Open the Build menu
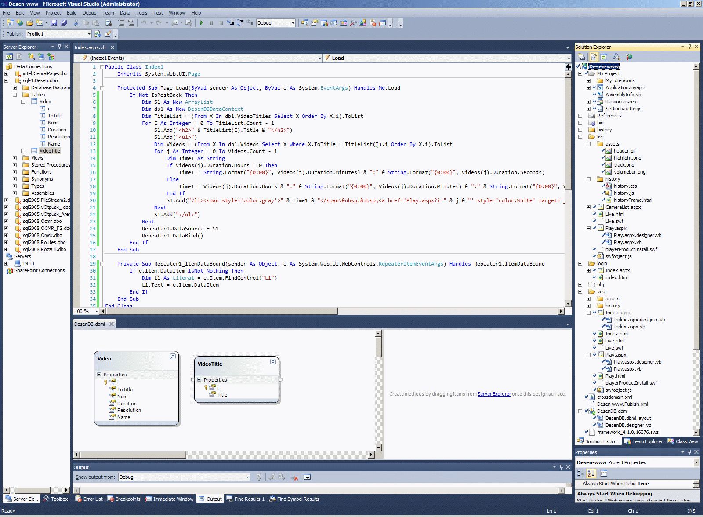 (71, 13)
